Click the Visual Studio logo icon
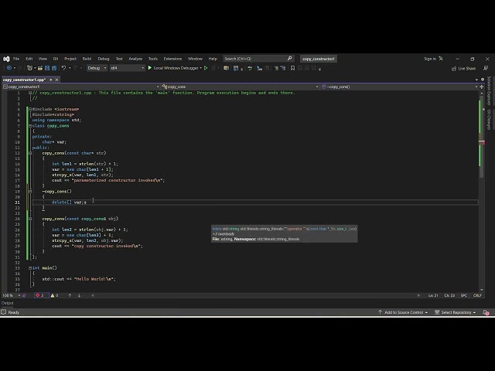495x371 pixels. (6, 59)
